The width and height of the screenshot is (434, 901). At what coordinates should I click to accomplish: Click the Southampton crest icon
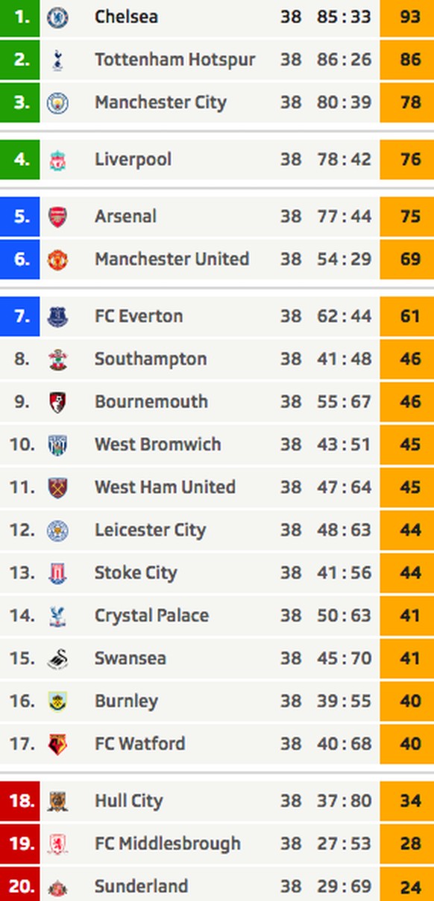tap(57, 359)
